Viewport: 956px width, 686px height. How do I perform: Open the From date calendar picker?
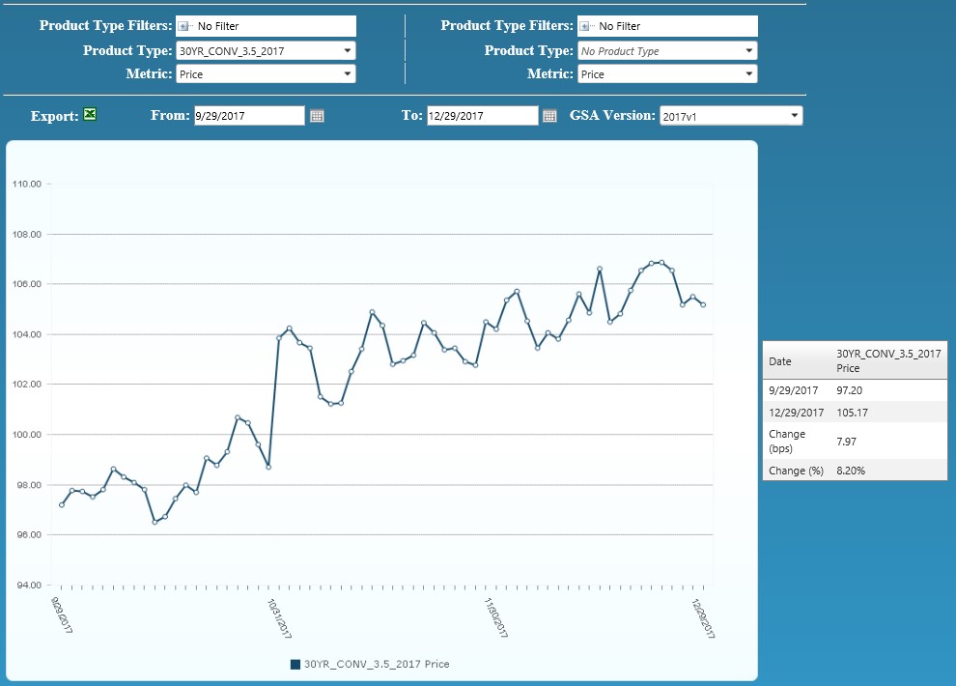pos(317,116)
